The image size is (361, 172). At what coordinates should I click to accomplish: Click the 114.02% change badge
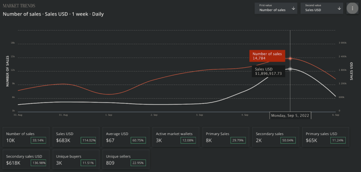coord(88,140)
